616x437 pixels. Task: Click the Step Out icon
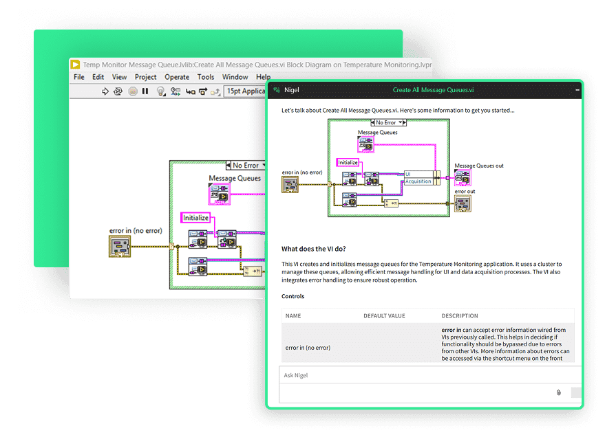[x=215, y=91]
